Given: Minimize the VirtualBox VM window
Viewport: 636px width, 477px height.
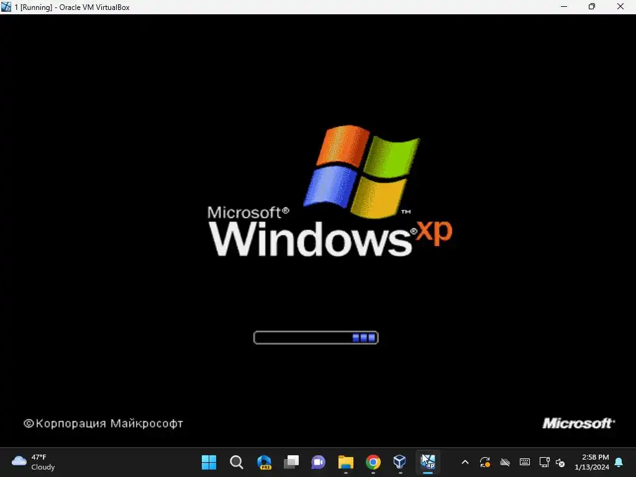Looking at the screenshot, I should pyautogui.click(x=564, y=7).
